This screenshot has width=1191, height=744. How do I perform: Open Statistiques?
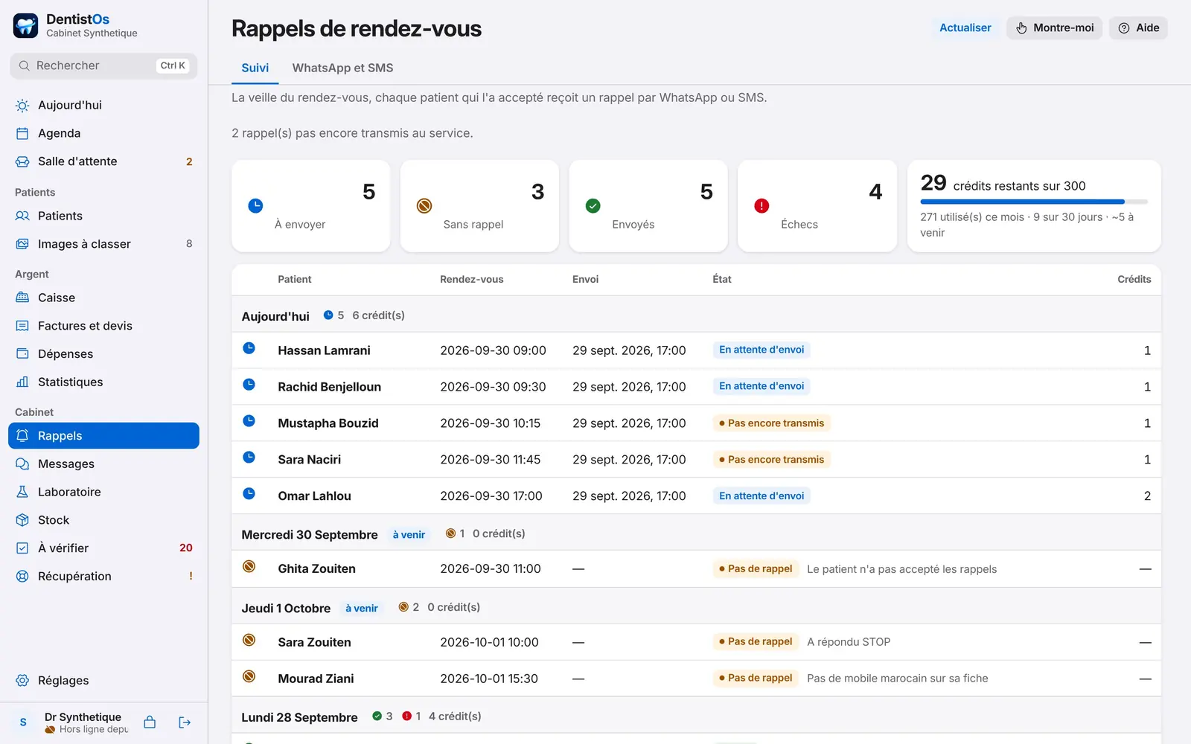(103, 382)
